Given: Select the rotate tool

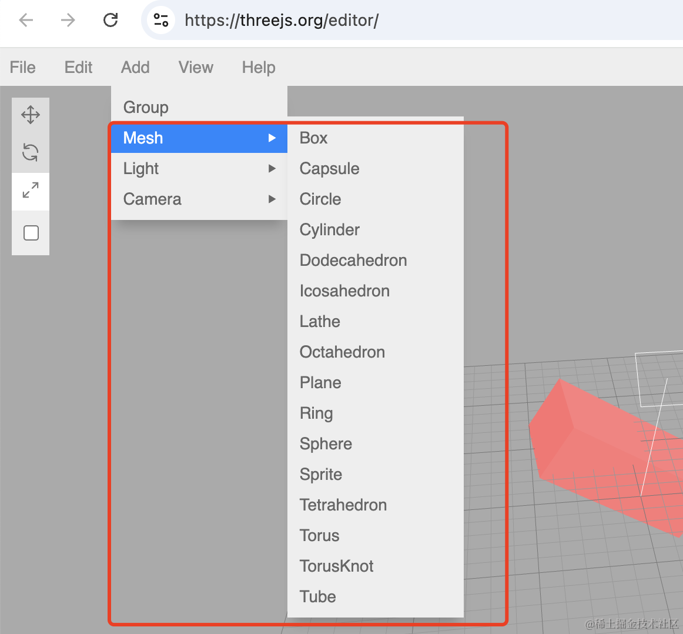Looking at the screenshot, I should click(x=31, y=153).
